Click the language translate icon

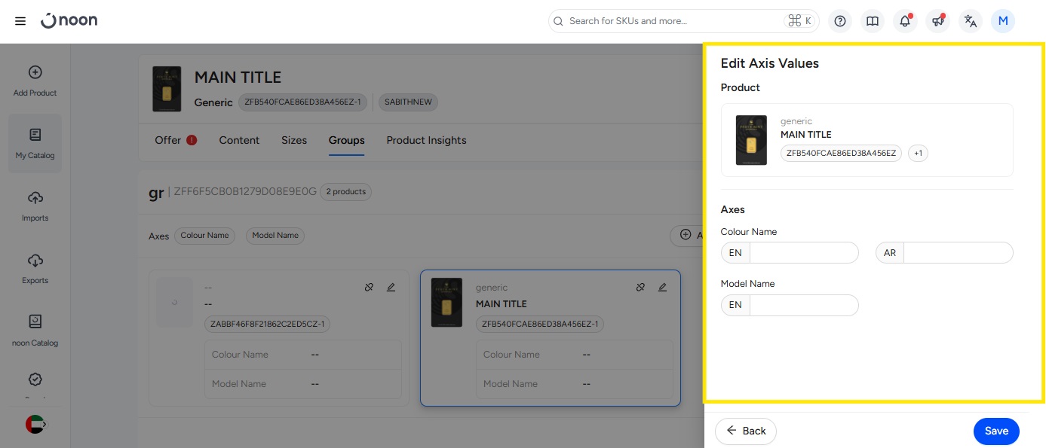click(x=971, y=21)
